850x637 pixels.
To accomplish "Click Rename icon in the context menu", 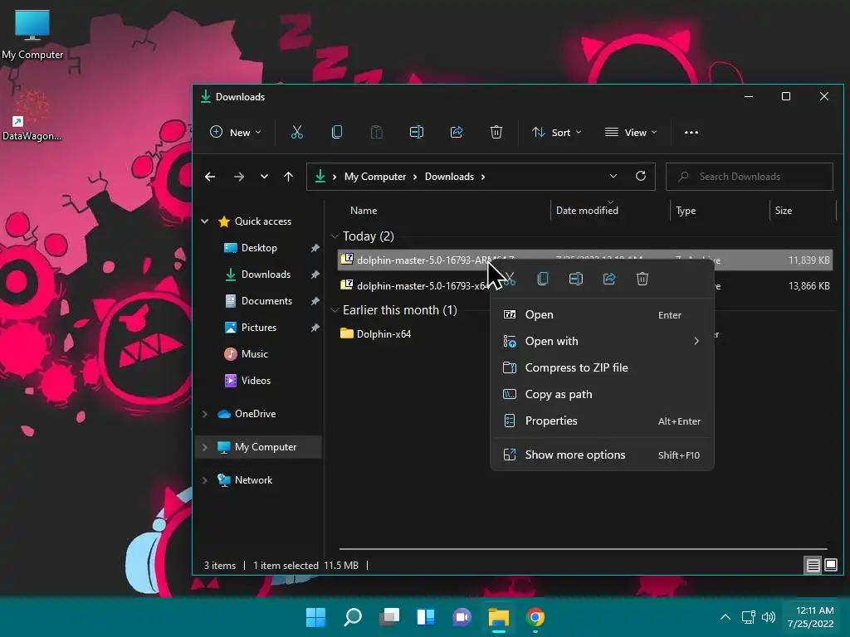I will [576, 279].
